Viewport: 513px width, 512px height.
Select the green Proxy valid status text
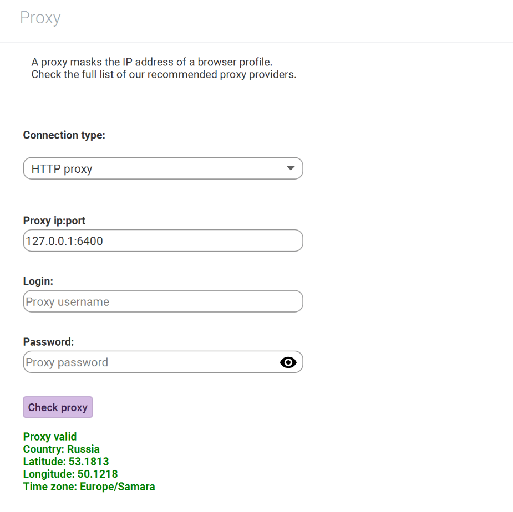tap(50, 437)
